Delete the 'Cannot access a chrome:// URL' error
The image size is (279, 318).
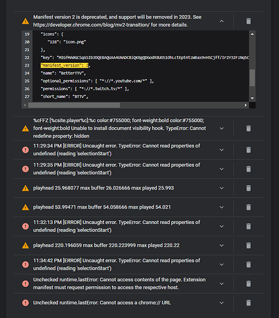pos(248,303)
